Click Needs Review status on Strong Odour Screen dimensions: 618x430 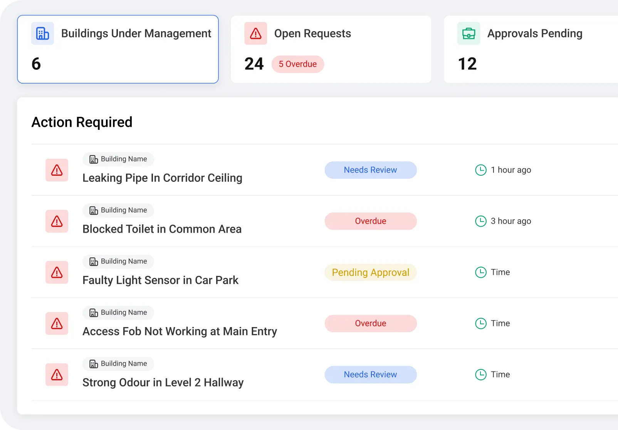[370, 375]
